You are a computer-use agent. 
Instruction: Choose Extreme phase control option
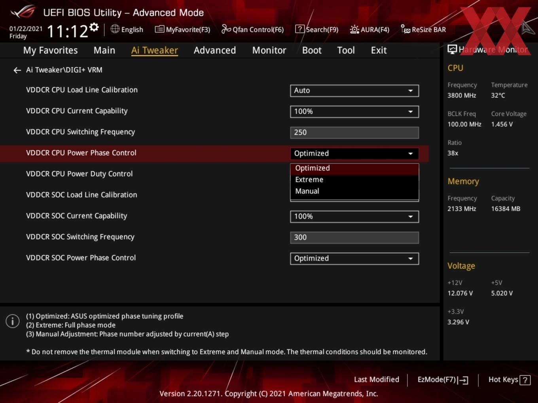coord(354,180)
